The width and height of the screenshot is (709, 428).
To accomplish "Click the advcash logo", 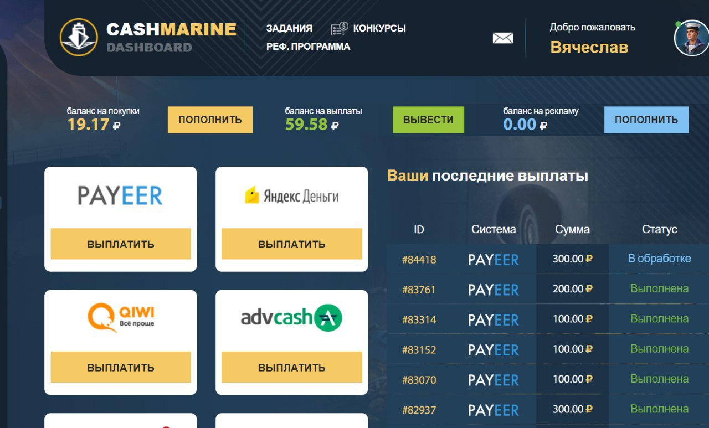I will click(291, 318).
